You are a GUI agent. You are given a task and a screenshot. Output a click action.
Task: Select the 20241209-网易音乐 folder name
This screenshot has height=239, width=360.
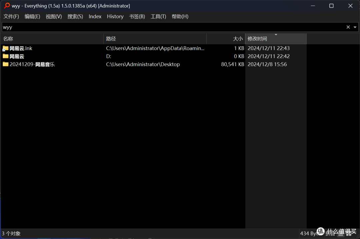(32, 64)
